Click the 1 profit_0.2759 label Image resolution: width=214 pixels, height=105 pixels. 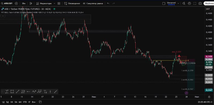[x=187, y=71]
